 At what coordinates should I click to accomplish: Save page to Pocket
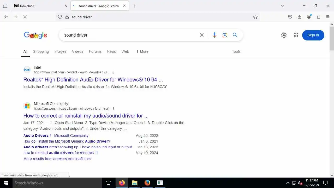(x=290, y=17)
